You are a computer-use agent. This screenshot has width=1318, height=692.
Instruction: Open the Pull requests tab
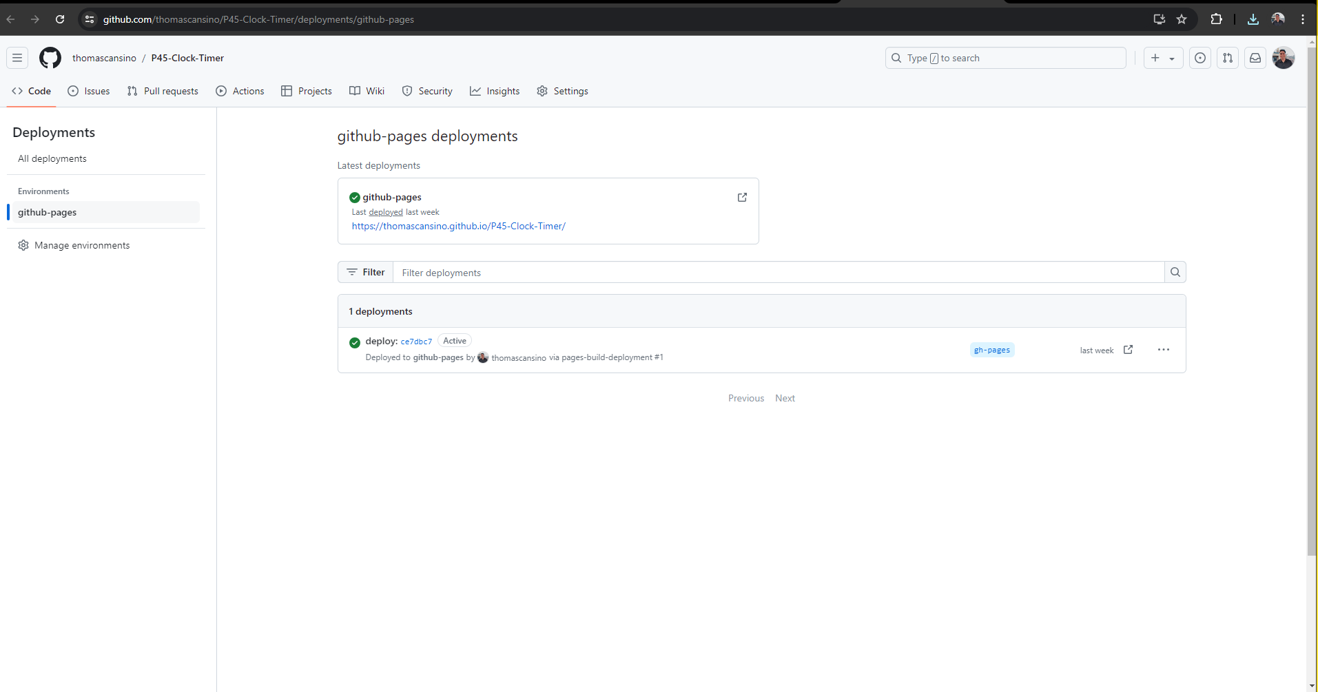tap(163, 91)
